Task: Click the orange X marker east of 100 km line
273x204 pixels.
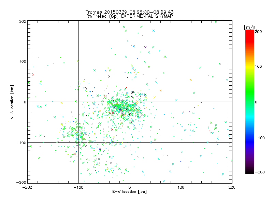Action: pos(191,80)
